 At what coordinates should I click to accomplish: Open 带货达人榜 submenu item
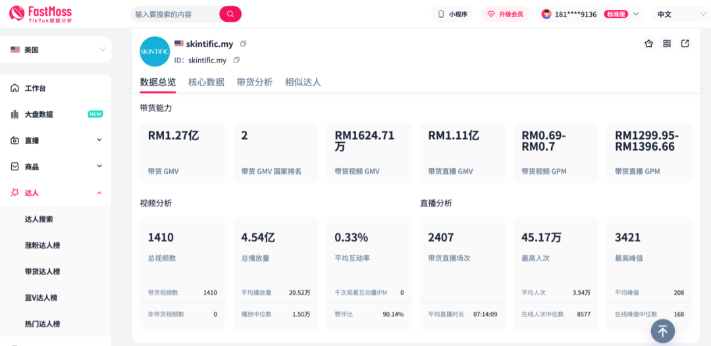pyautogui.click(x=43, y=272)
